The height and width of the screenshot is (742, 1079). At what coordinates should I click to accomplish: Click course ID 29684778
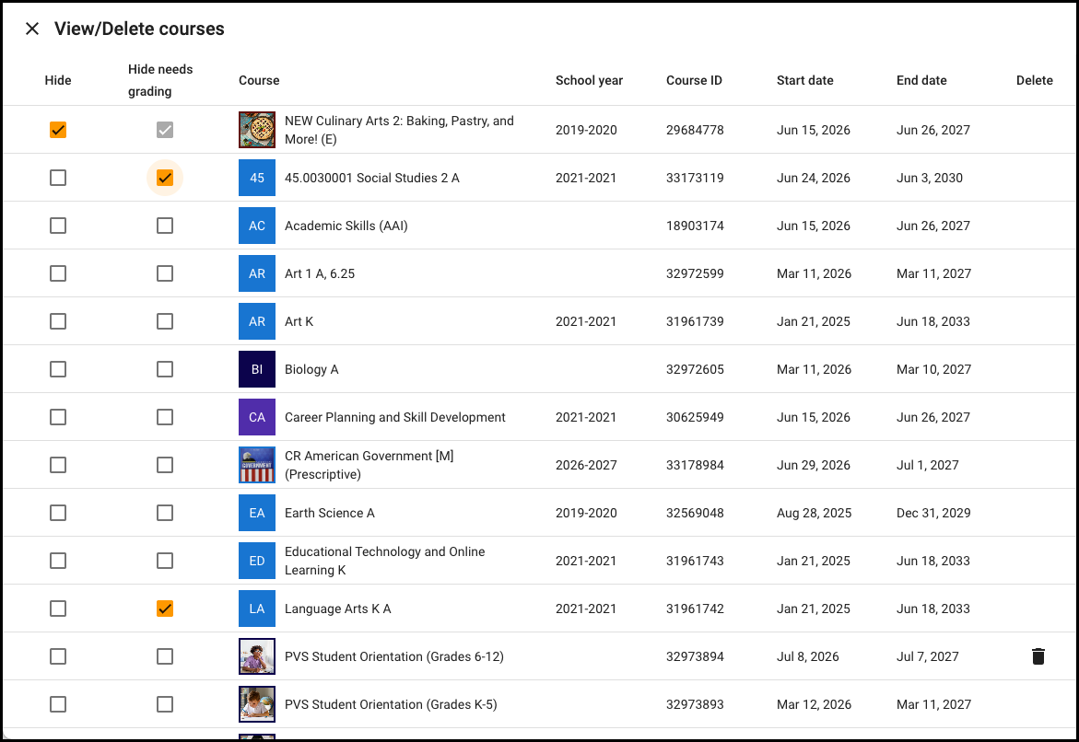pos(695,130)
